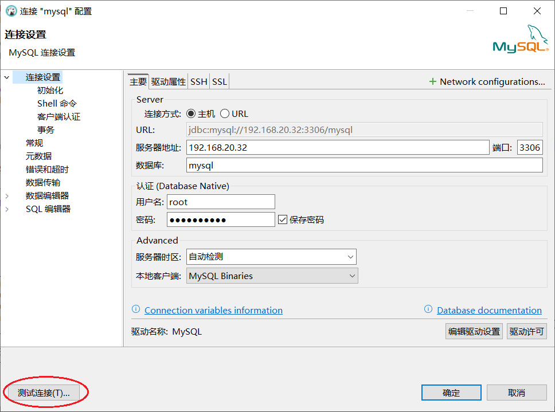Click the 用户名 field containing root

pos(221,202)
